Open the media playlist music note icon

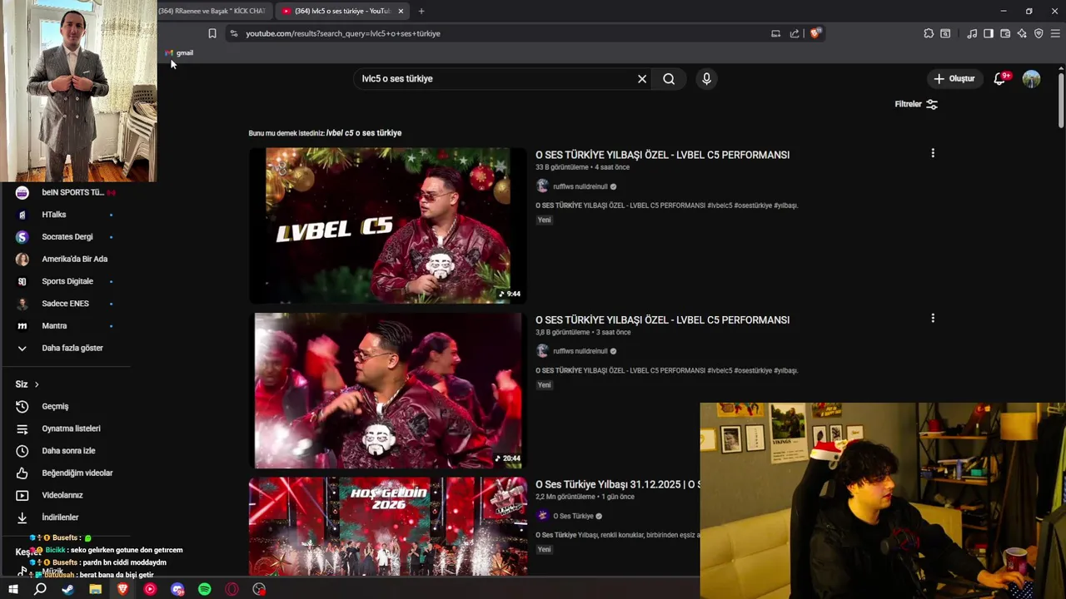(972, 33)
